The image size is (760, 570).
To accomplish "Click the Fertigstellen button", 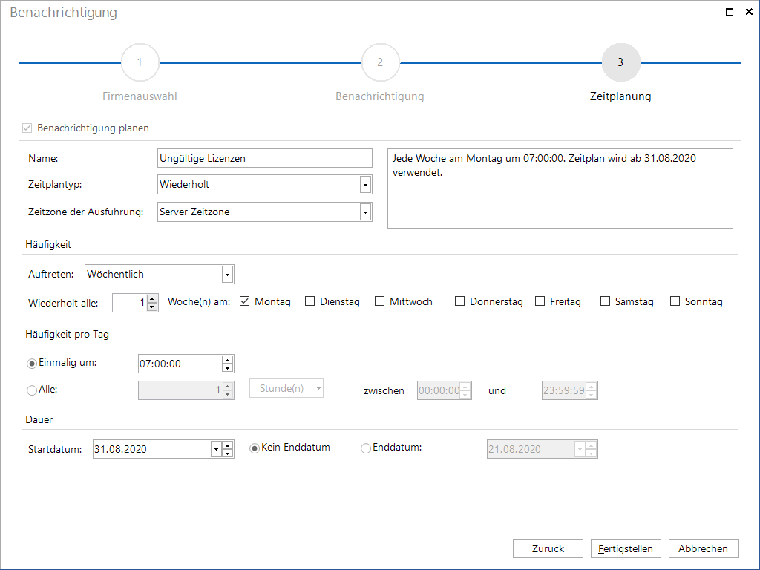I will point(625,548).
